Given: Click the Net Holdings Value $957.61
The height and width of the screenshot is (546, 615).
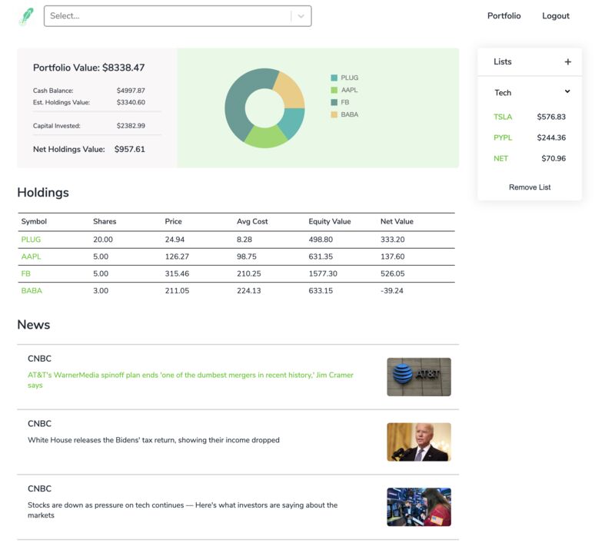Looking at the screenshot, I should (x=129, y=149).
